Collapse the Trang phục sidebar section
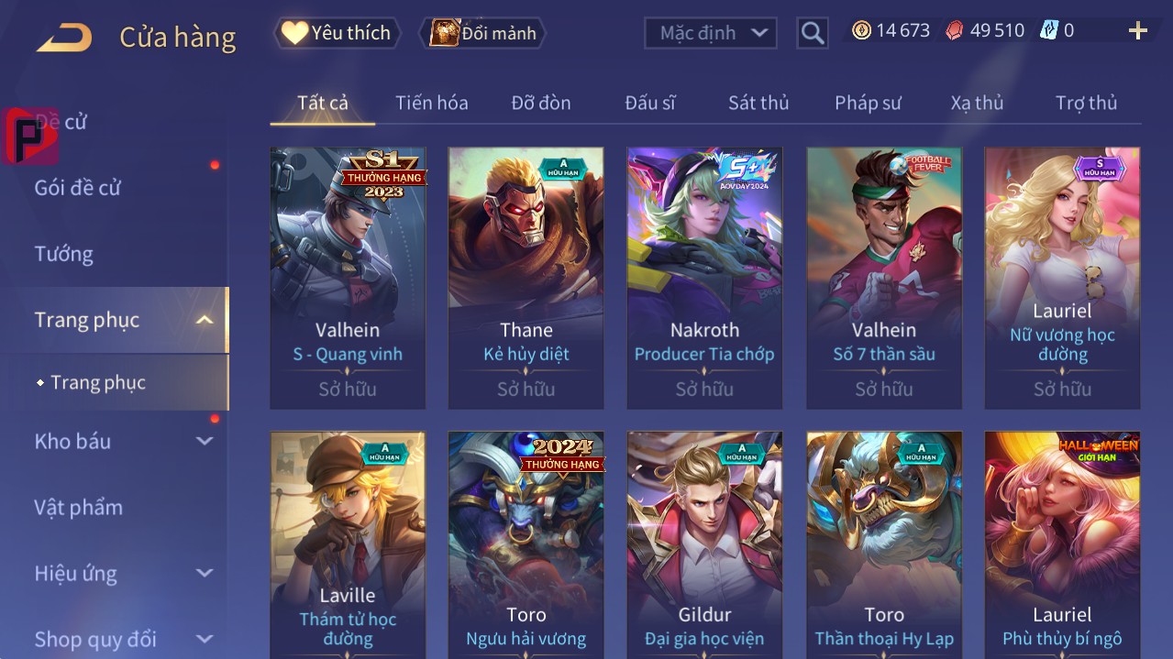The image size is (1173, 659). (205, 320)
